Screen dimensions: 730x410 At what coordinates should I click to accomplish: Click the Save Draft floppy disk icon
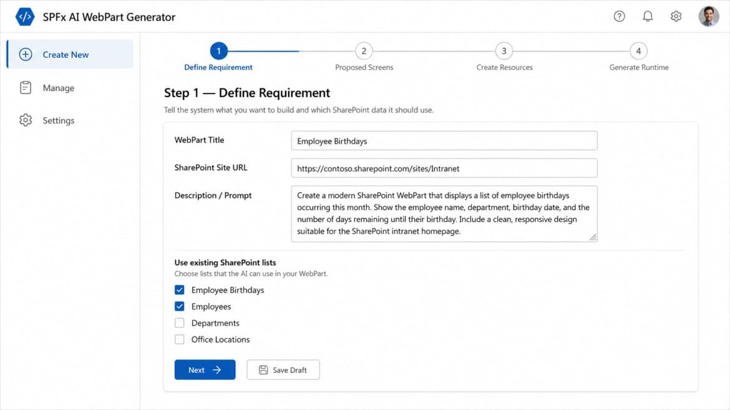click(263, 369)
